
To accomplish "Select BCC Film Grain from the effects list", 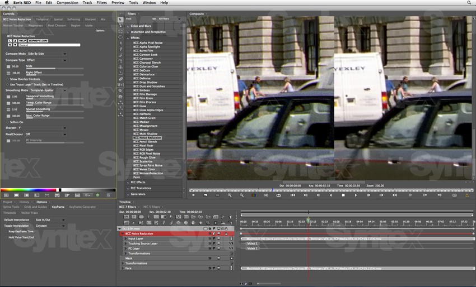I will (144, 98).
